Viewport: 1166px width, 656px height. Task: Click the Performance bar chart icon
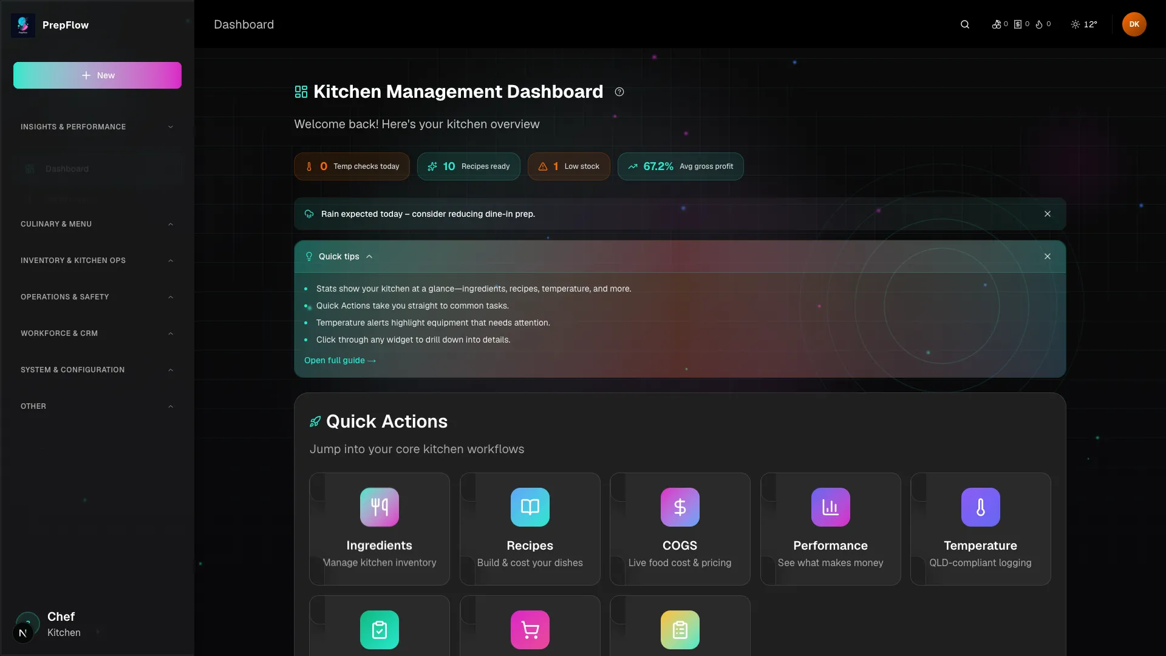click(831, 507)
